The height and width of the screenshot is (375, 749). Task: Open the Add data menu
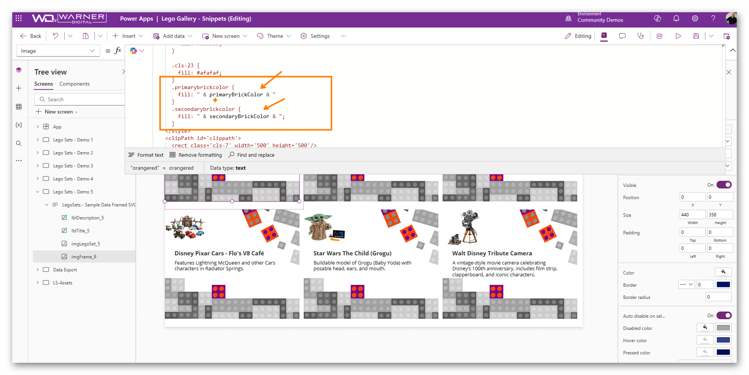point(173,36)
